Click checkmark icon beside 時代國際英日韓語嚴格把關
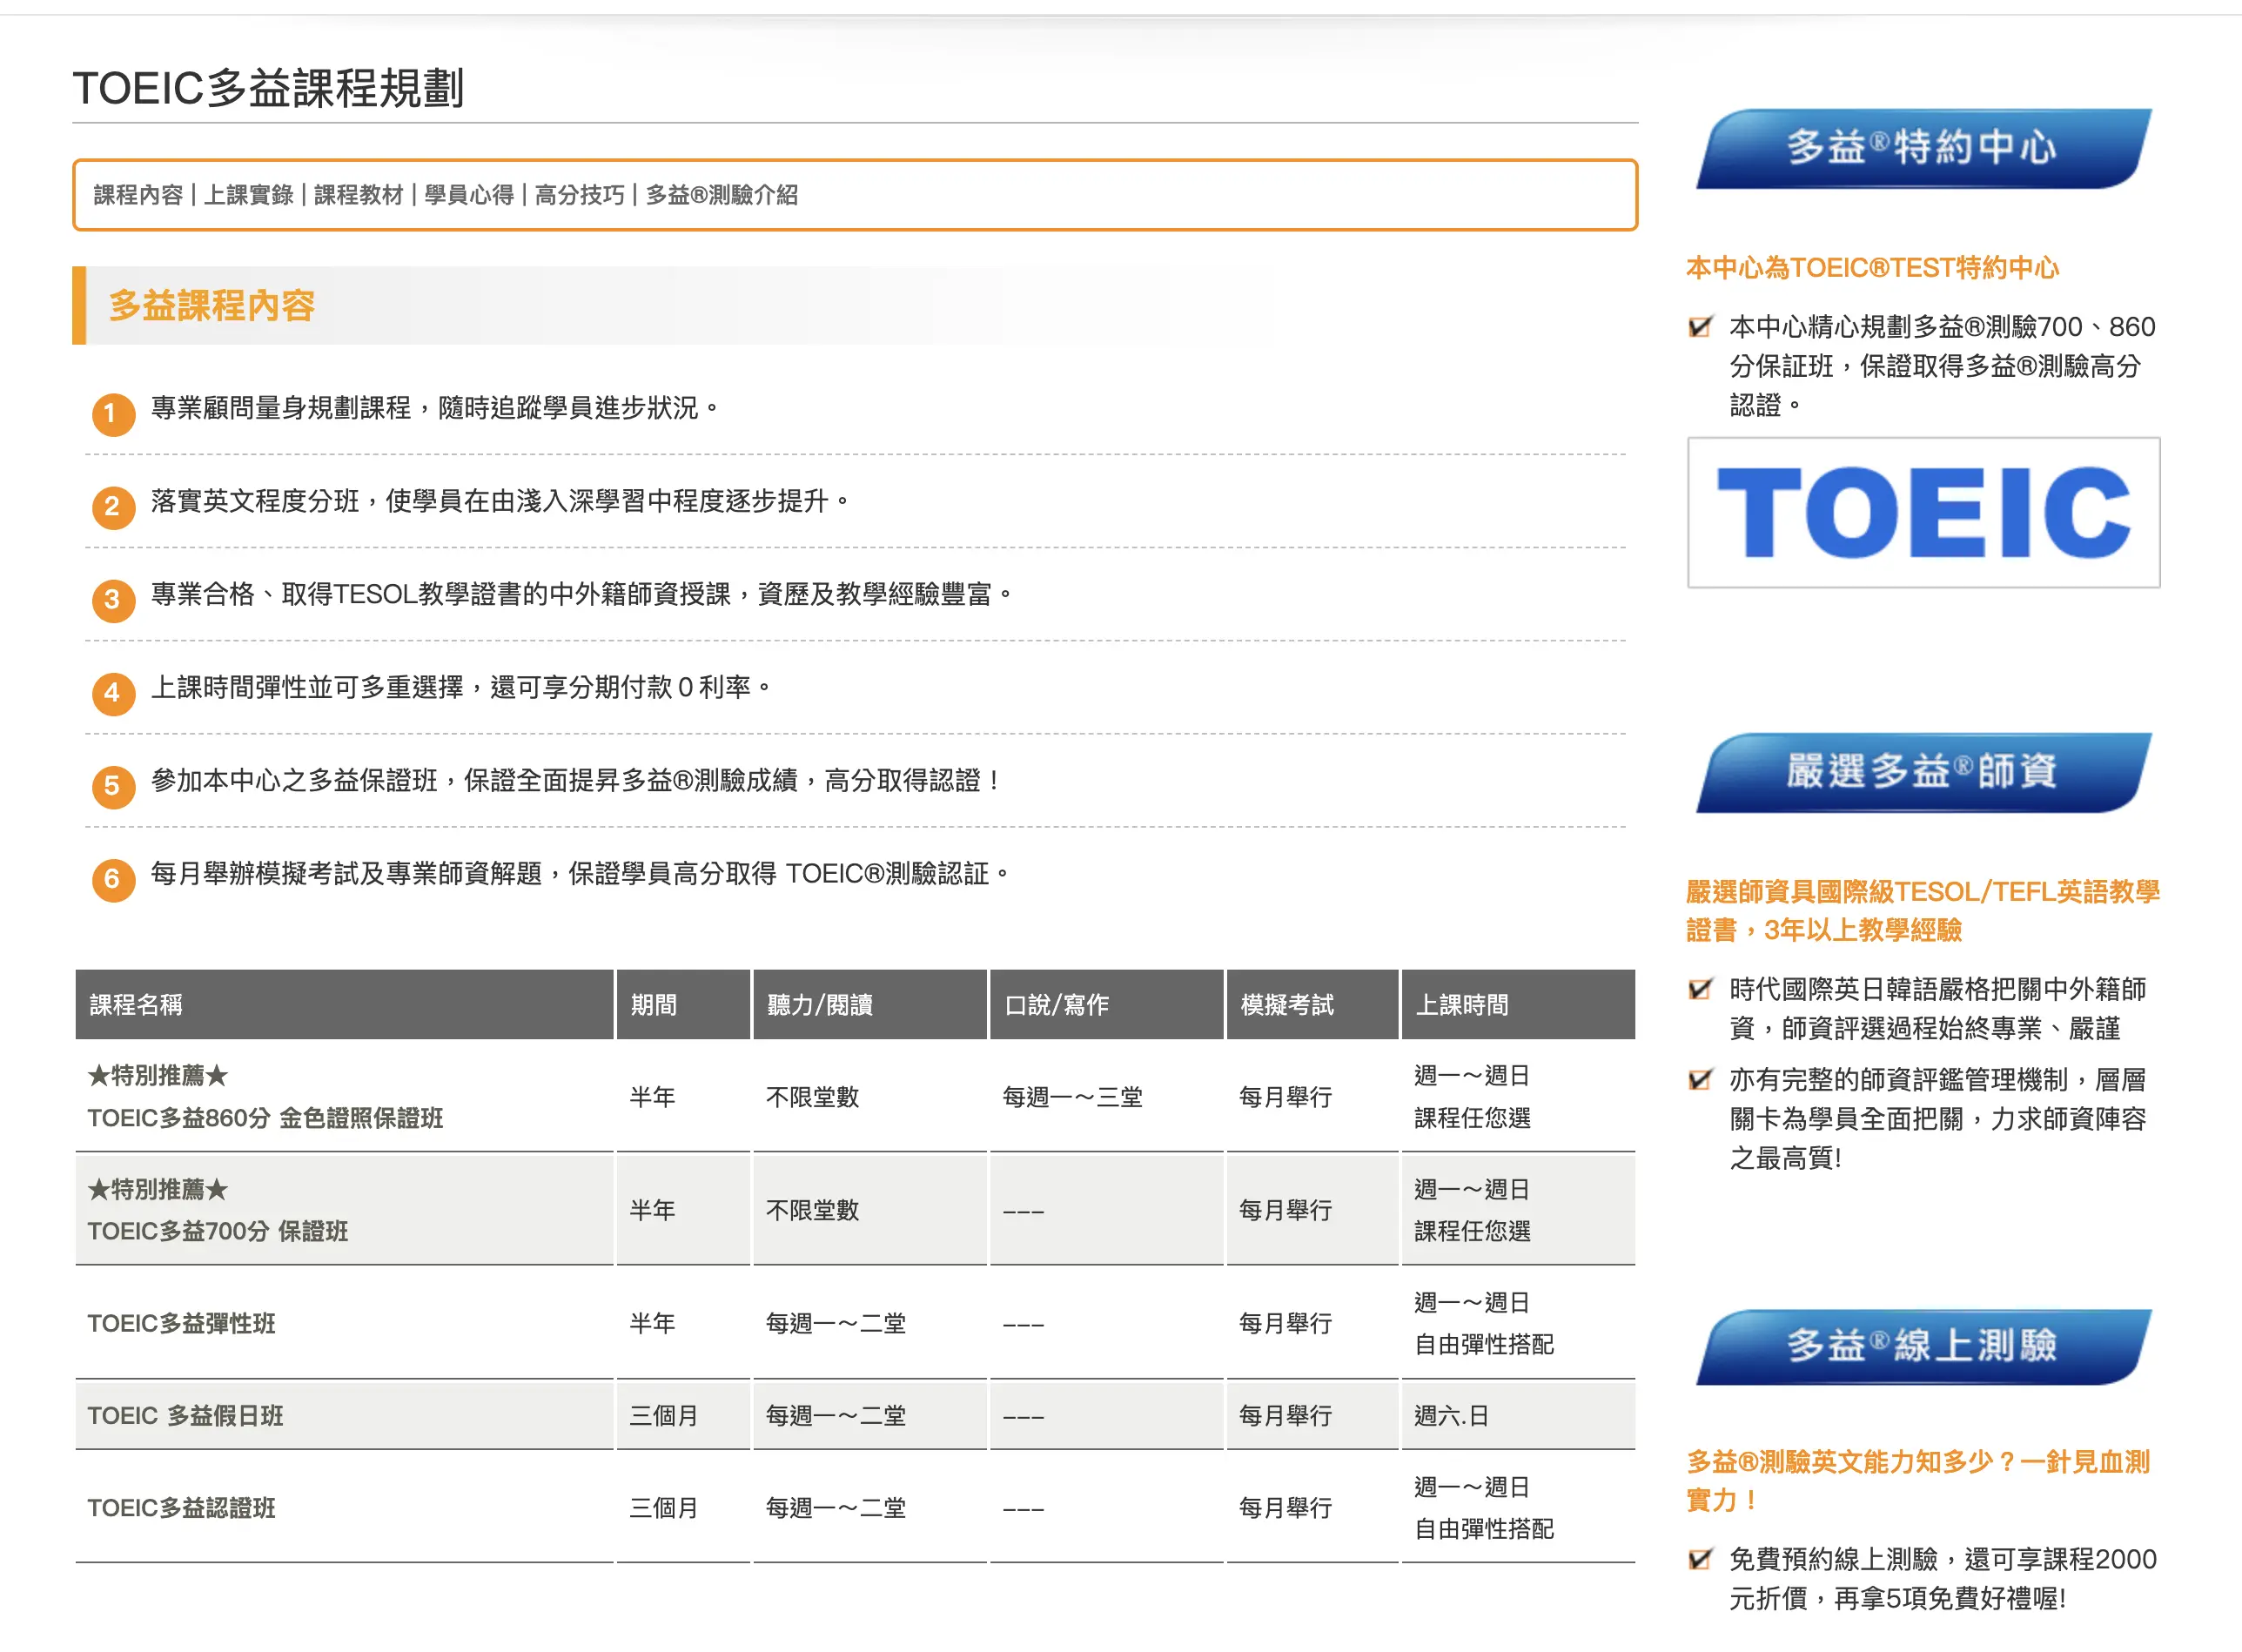This screenshot has height=1652, width=2242. [1700, 989]
